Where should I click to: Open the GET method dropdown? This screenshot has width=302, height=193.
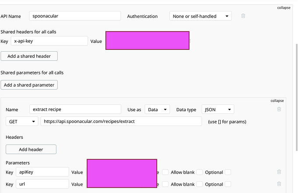(x=21, y=121)
